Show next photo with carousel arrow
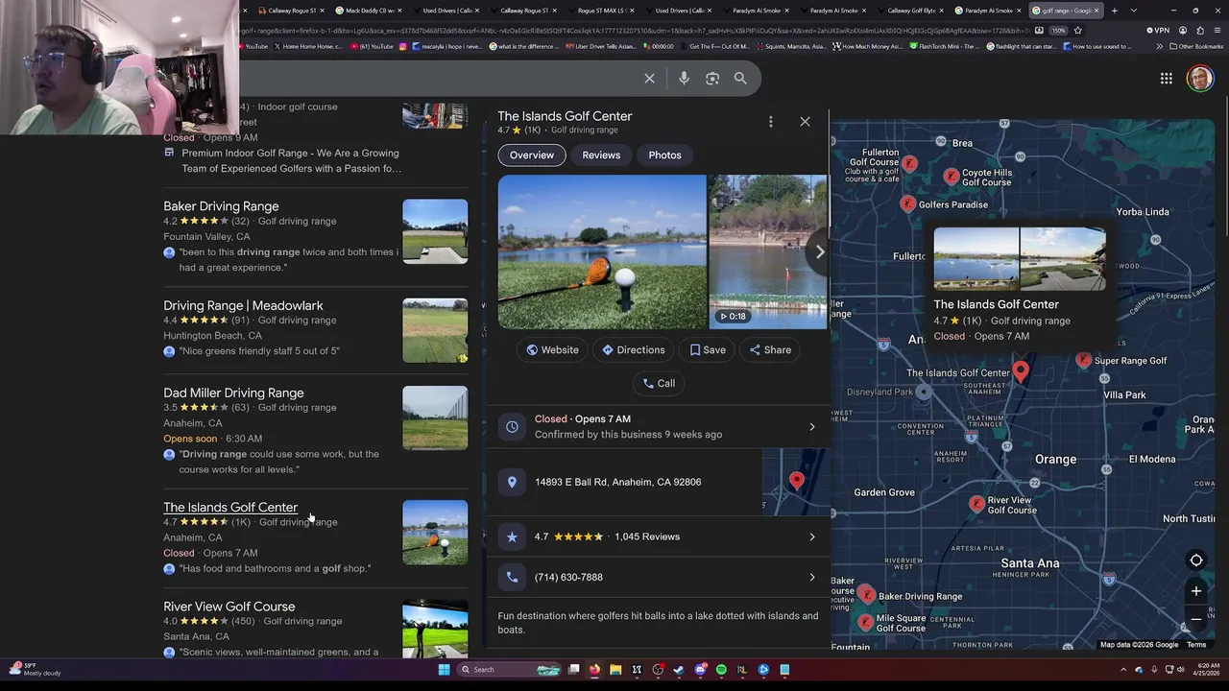The height and width of the screenshot is (691, 1229). 819,251
